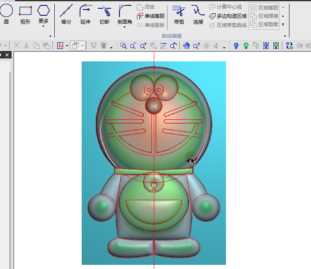Click the zoom out magnifier icon
Image resolution: width=311 pixels, height=269 pixels.
tap(133, 46)
